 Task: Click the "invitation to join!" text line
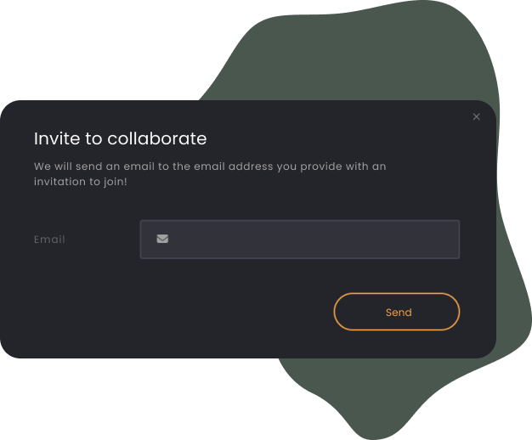(x=81, y=182)
